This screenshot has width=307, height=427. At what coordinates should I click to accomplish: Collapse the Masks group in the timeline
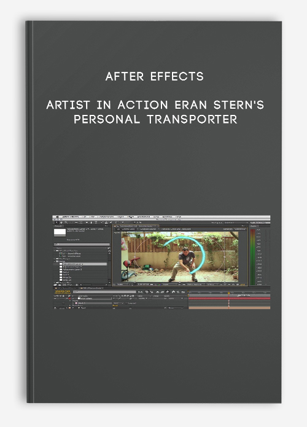click(x=70, y=301)
